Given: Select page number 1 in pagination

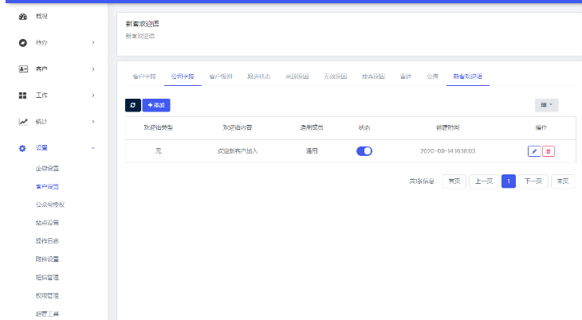Looking at the screenshot, I should [508, 181].
